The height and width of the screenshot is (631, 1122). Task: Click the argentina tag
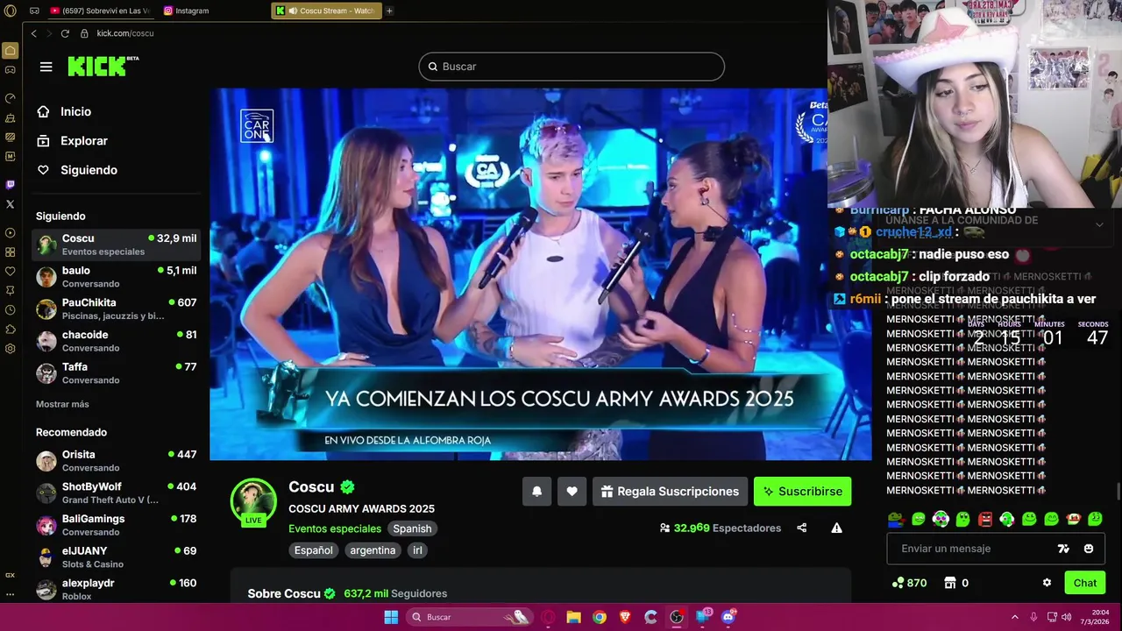[373, 550]
